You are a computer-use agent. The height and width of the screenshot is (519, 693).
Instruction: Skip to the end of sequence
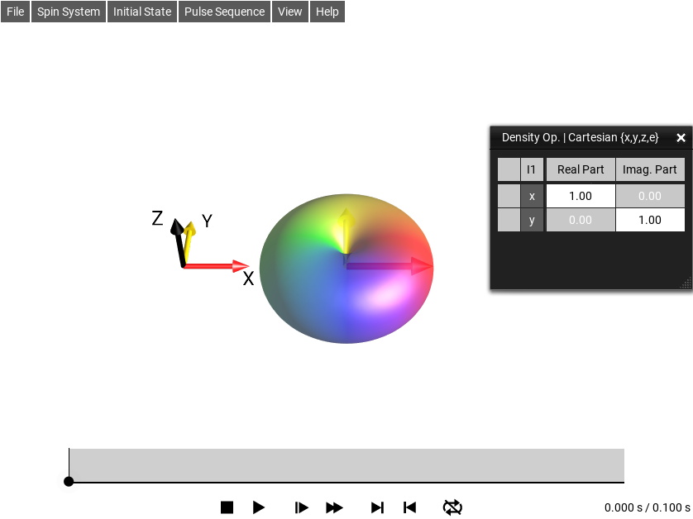tap(377, 507)
